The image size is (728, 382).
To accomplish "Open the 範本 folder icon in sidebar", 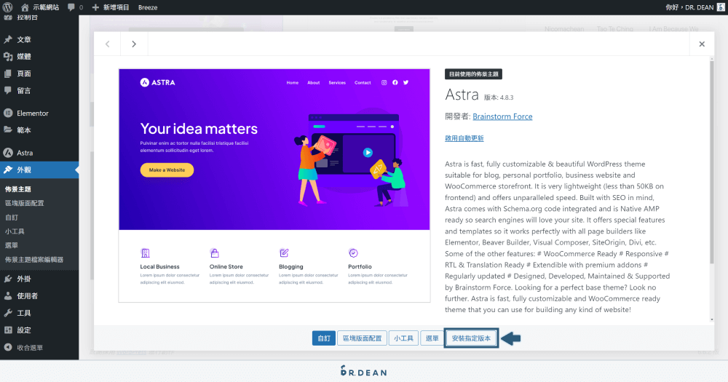I will pos(8,130).
